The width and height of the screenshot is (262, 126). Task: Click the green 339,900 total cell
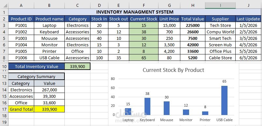77,66
